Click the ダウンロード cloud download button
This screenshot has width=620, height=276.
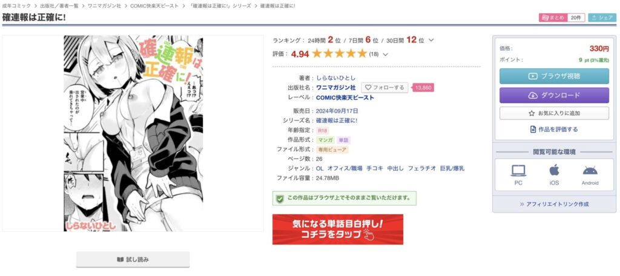554,95
